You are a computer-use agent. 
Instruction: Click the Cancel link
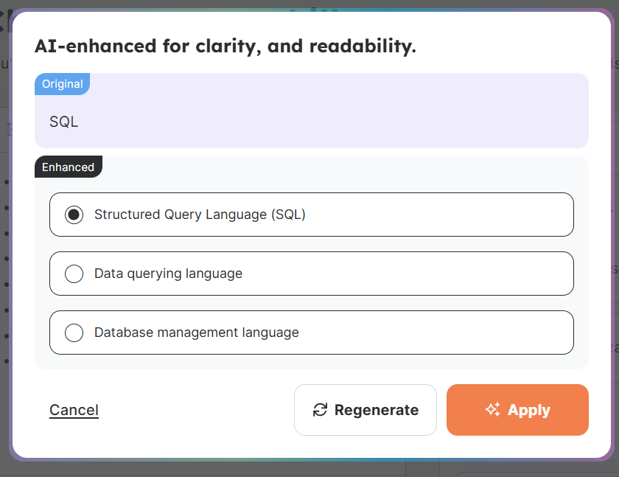pos(74,410)
